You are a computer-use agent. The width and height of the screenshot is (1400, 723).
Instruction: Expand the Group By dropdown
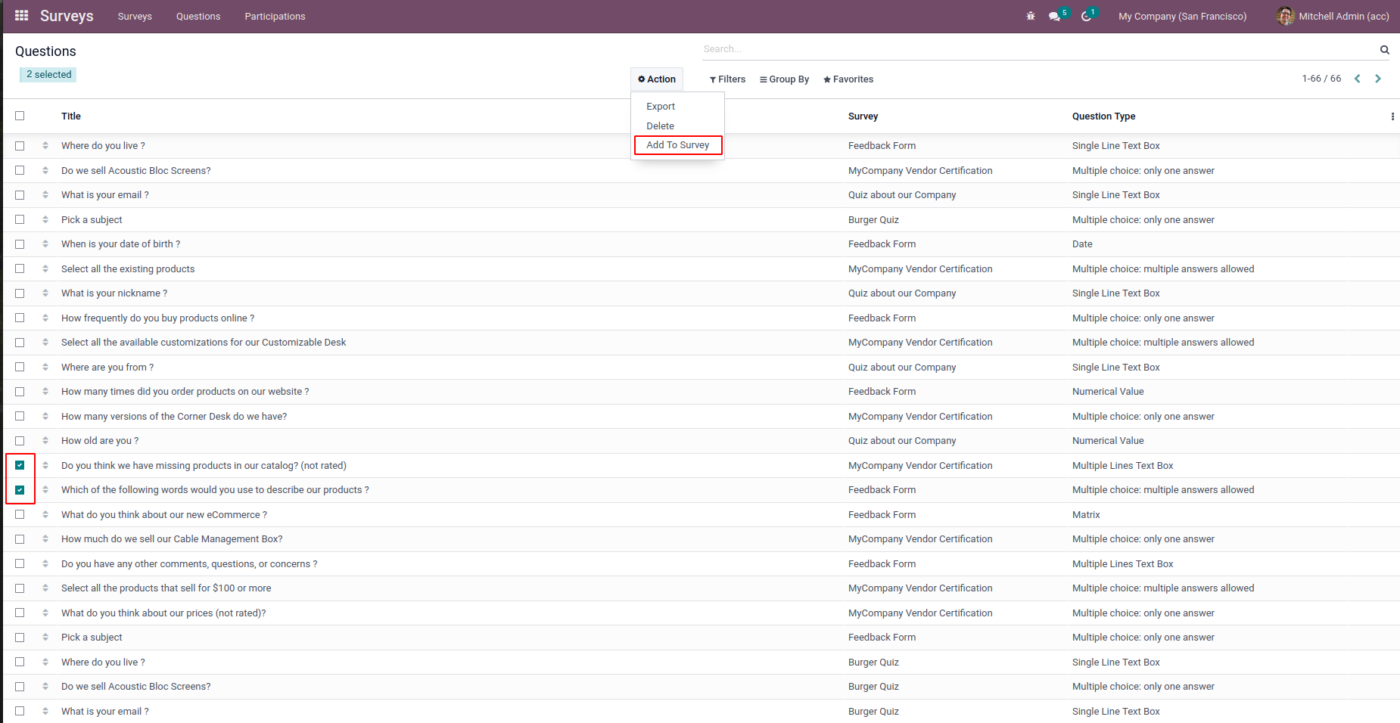point(784,79)
